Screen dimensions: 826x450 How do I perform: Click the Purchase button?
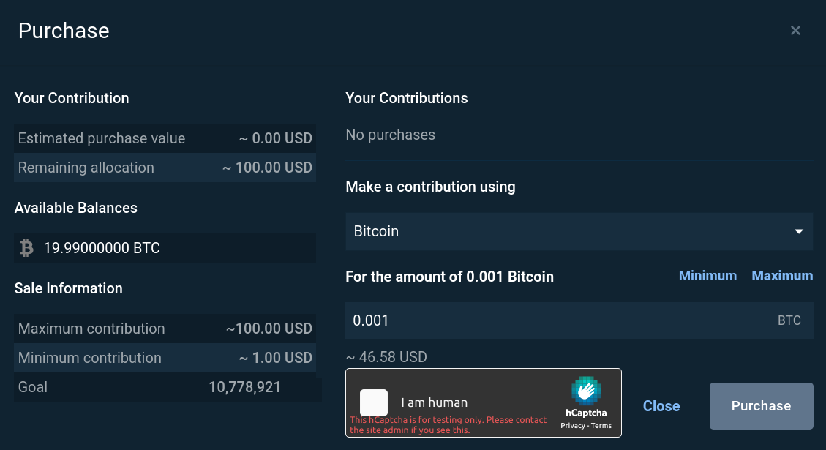[x=761, y=406]
